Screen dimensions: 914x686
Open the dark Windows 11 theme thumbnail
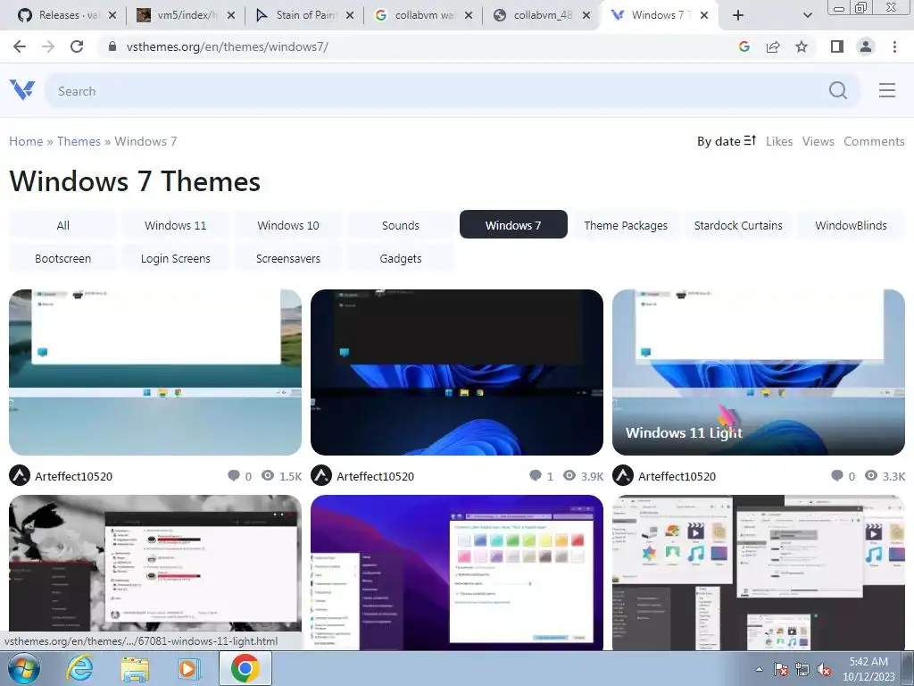(x=457, y=372)
